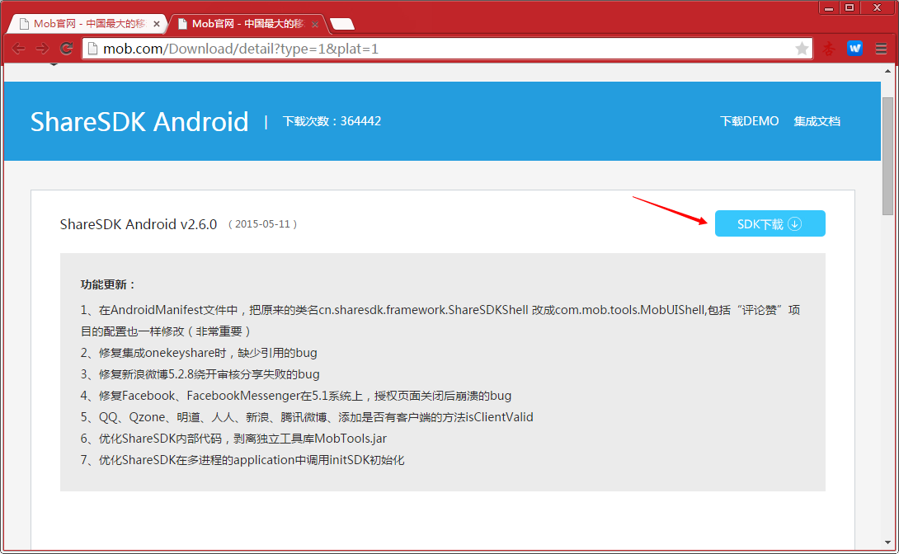Click the scroll down arrow of the page scrollbar
This screenshot has height=554, width=899.
click(887, 542)
